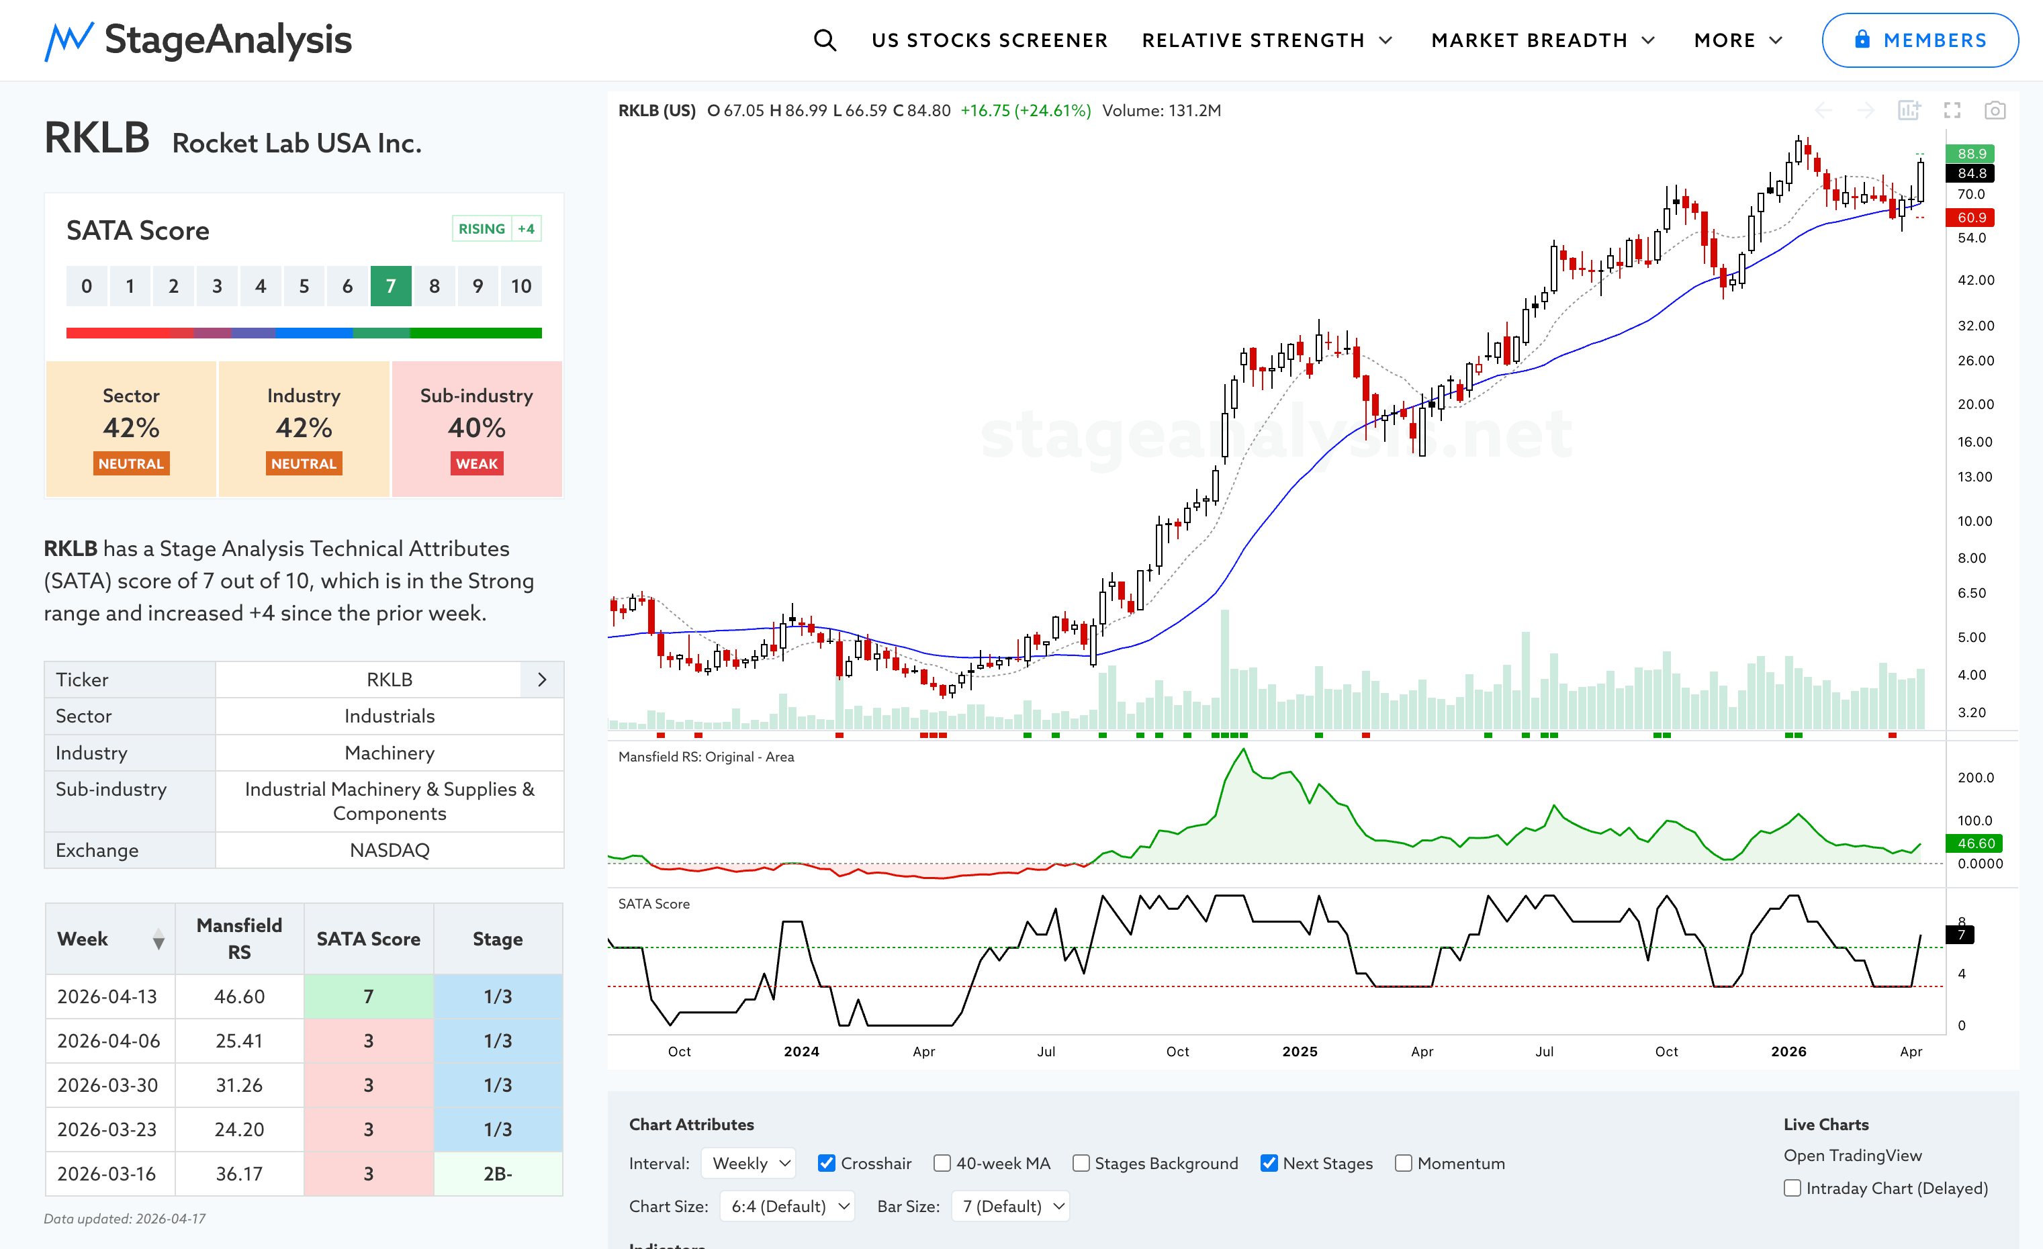Image resolution: width=2043 pixels, height=1249 pixels.
Task: Open the Interval Weekly dropdown
Action: pos(749,1163)
